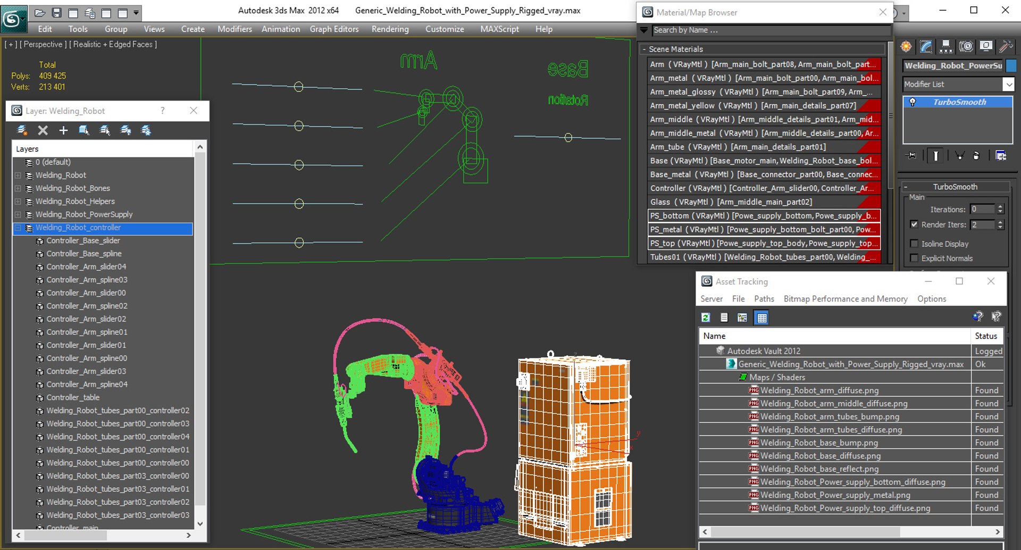This screenshot has height=550, width=1021.
Task: Click the Freeze layers snowflake icon
Action: point(146,130)
